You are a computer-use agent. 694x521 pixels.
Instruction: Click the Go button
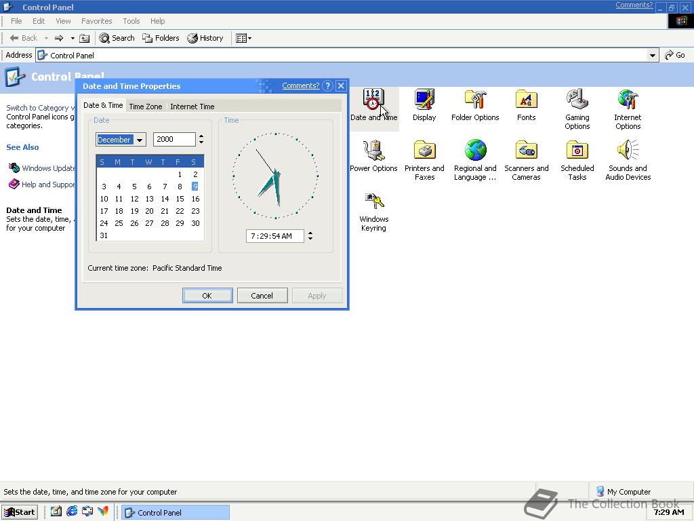[x=674, y=55]
